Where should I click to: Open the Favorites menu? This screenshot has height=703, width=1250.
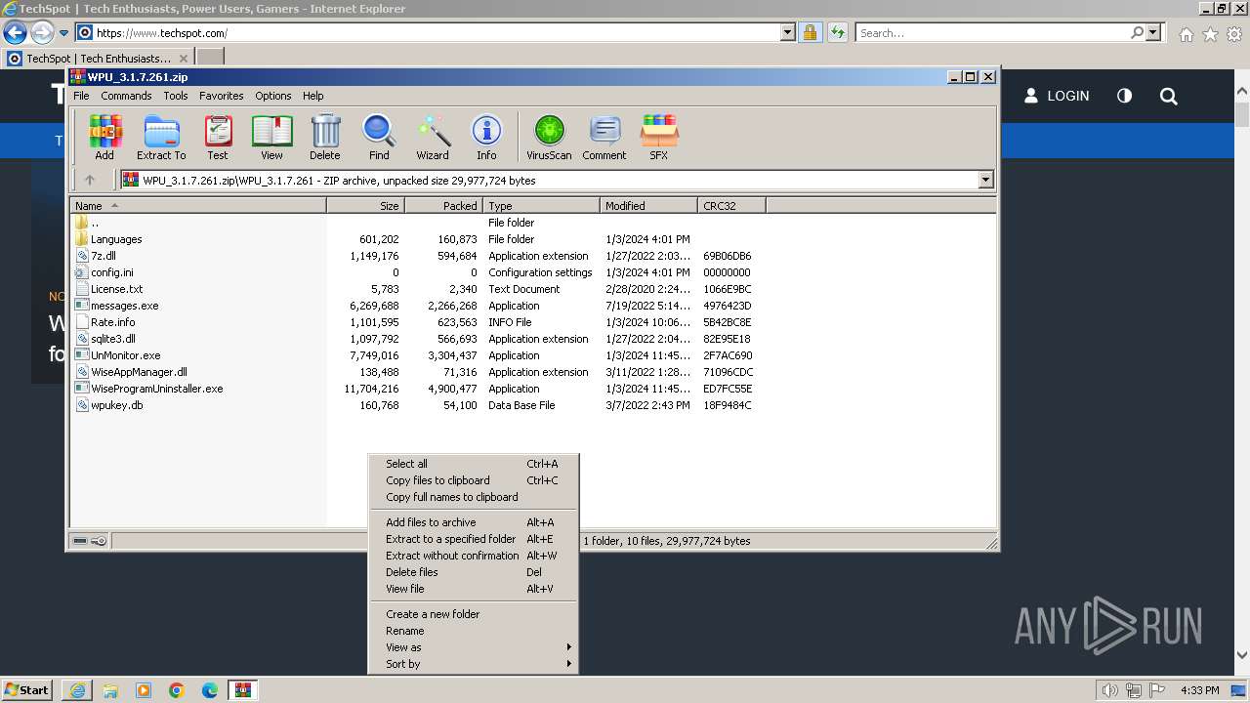222,96
